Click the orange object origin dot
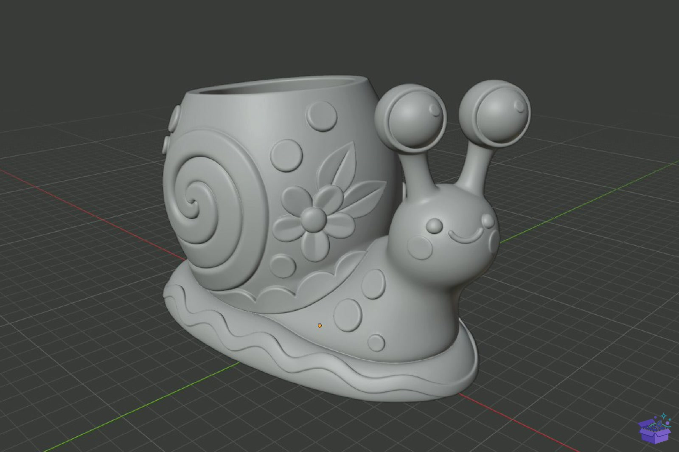This screenshot has height=452, width=679. pyautogui.click(x=320, y=326)
